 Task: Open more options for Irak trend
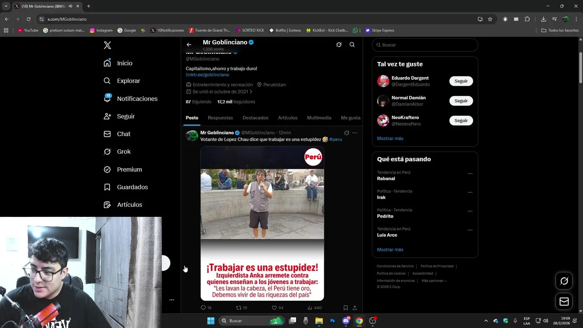click(470, 192)
